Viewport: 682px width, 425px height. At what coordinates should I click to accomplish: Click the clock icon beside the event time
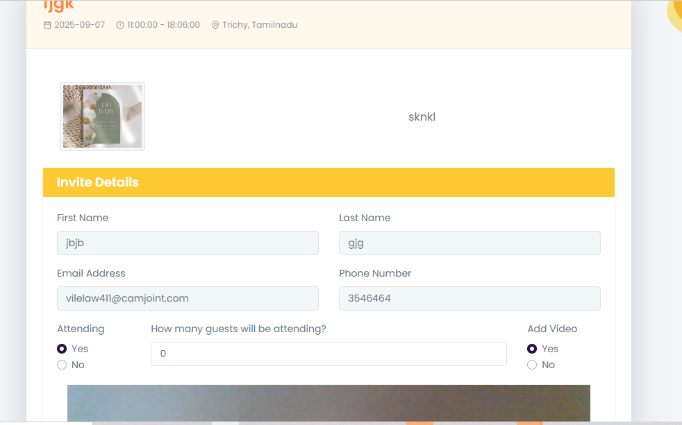coord(120,25)
